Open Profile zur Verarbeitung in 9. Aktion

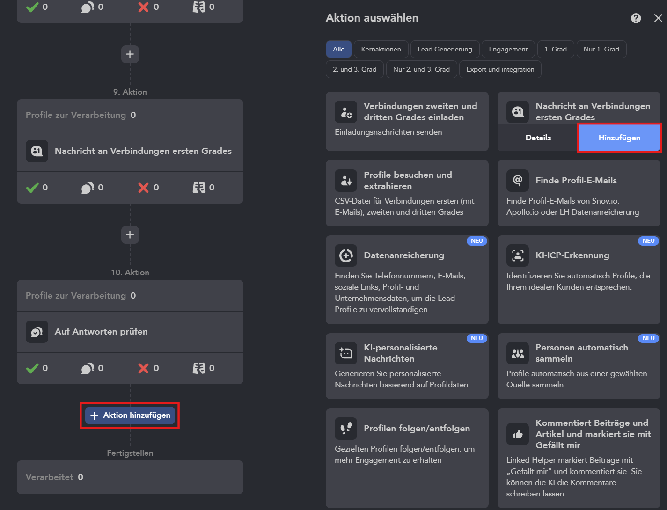[130, 115]
